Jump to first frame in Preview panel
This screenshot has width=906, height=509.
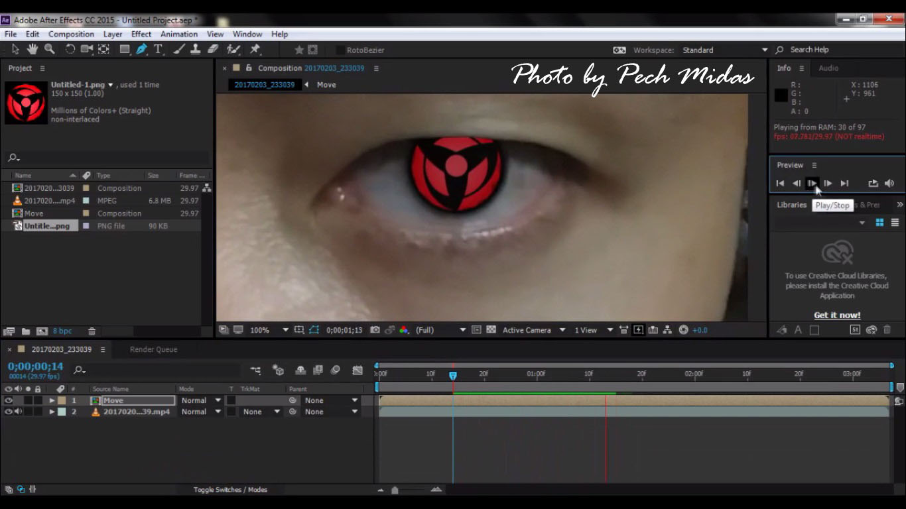tap(780, 184)
